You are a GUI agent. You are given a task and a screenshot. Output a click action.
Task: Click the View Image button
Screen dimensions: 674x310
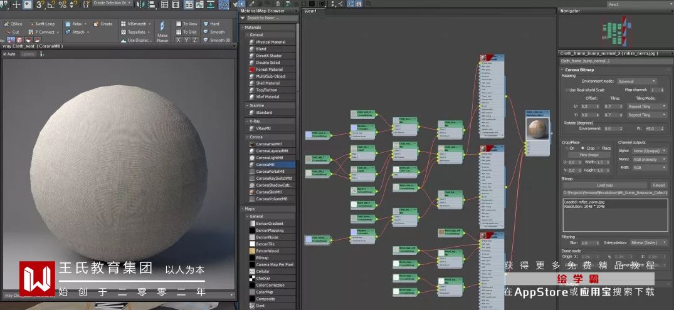click(x=589, y=155)
